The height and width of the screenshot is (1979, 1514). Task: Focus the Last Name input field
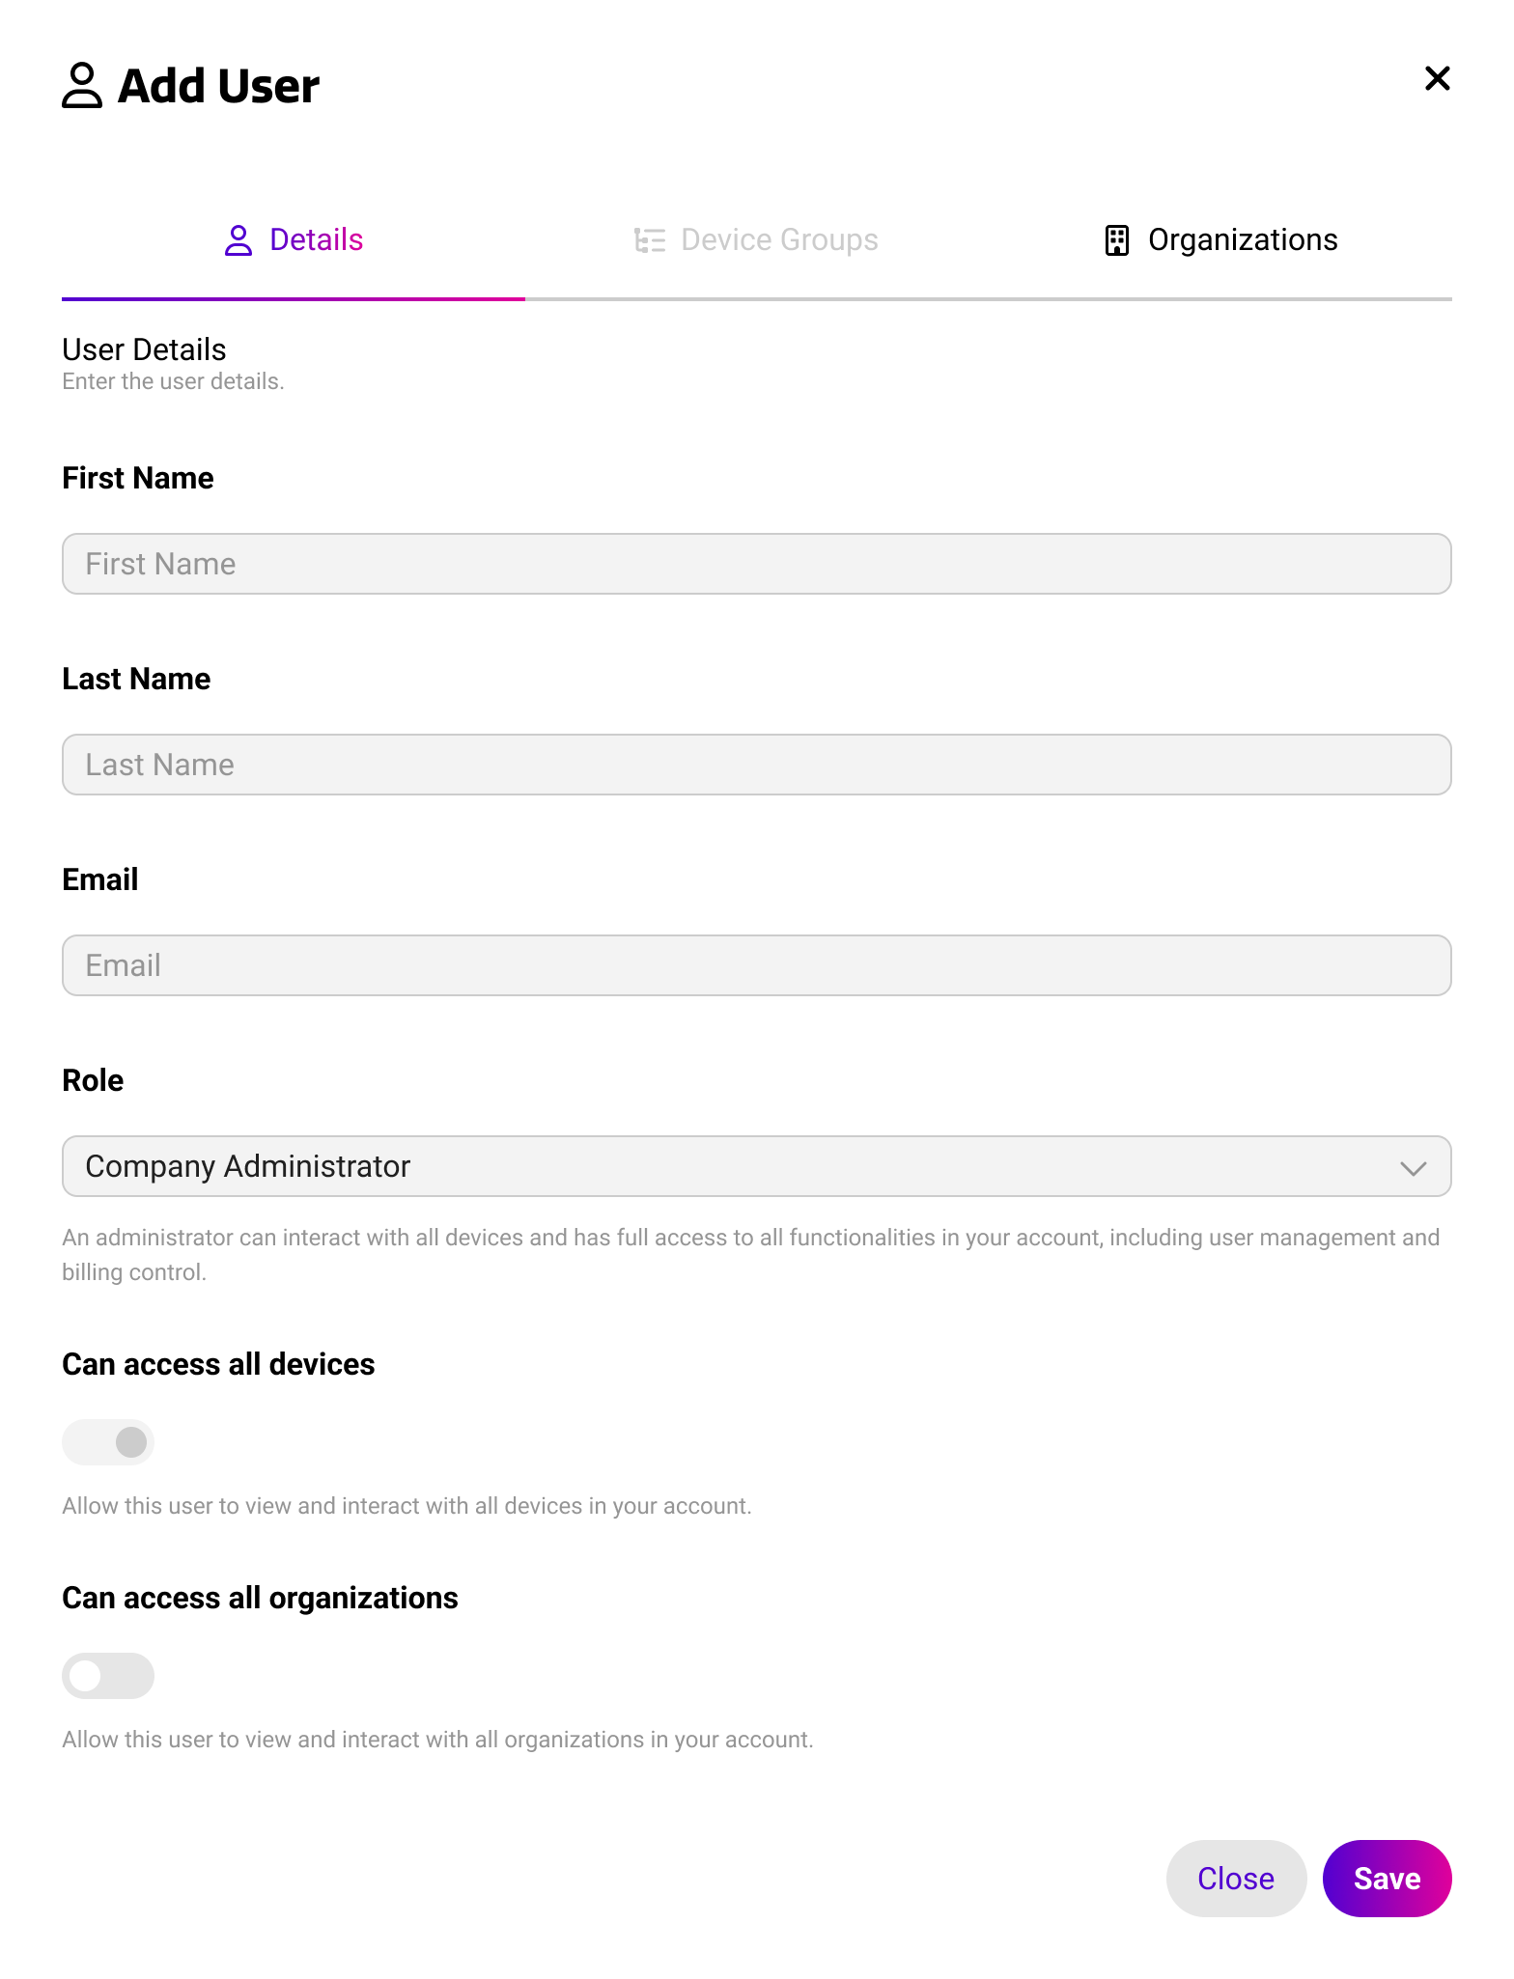pyautogui.click(x=757, y=765)
